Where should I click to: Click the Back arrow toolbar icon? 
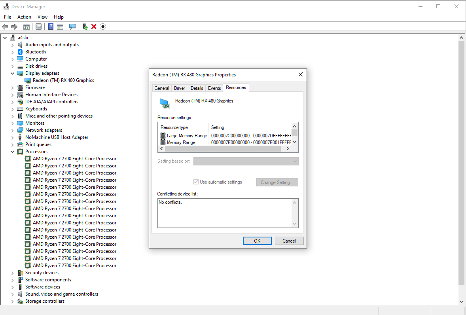click(6, 27)
